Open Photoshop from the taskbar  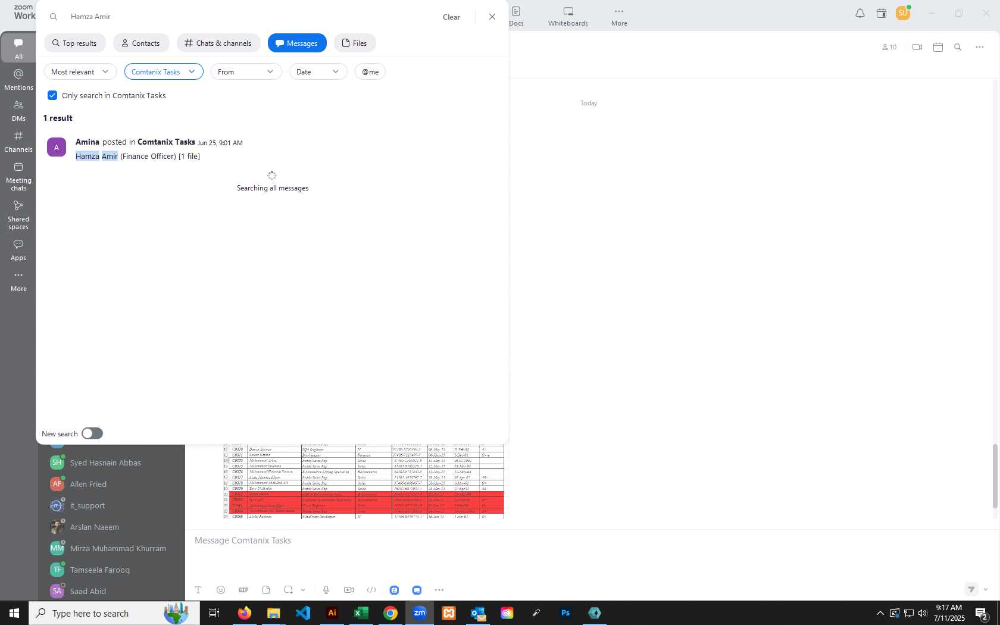(565, 612)
